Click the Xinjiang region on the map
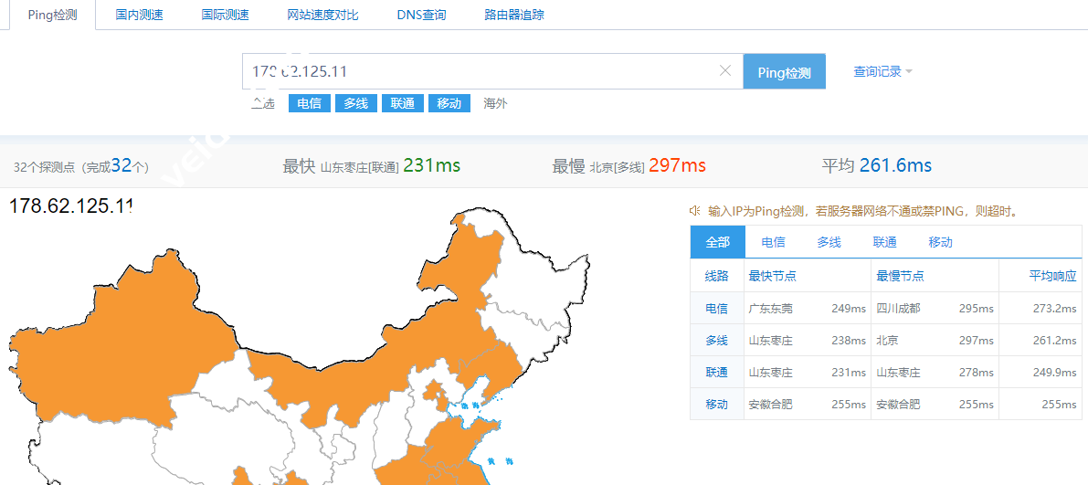The height and width of the screenshot is (485, 1088). (x=125, y=340)
